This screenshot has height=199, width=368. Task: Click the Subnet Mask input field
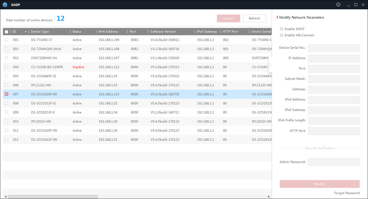pos(334,79)
